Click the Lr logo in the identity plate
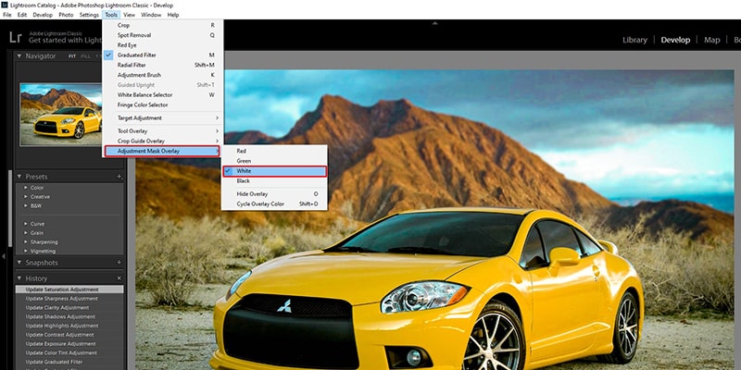 click(15, 38)
